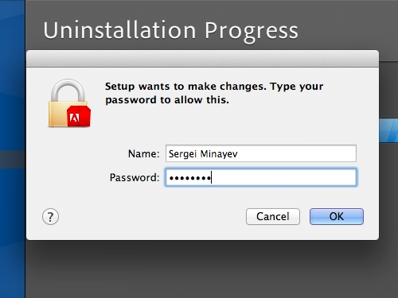Confirm with the OK button
Screen dimensions: 398x298
tap(337, 216)
